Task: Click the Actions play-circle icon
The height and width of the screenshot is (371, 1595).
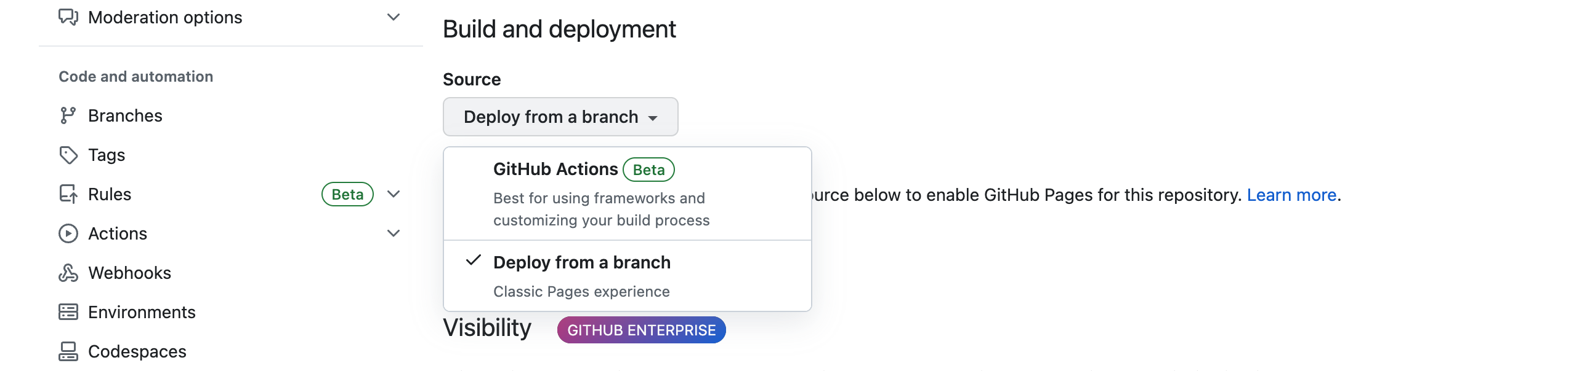Action: point(68,233)
